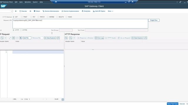Select the POST HTTP method
The image size is (188, 105).
click(22, 17)
